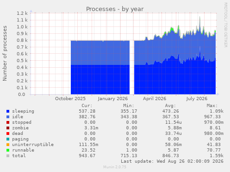Image resolution: width=230 pixels, height=172 pixels.
Task: Click sleeping max value 1.09k
Action: coord(217,111)
